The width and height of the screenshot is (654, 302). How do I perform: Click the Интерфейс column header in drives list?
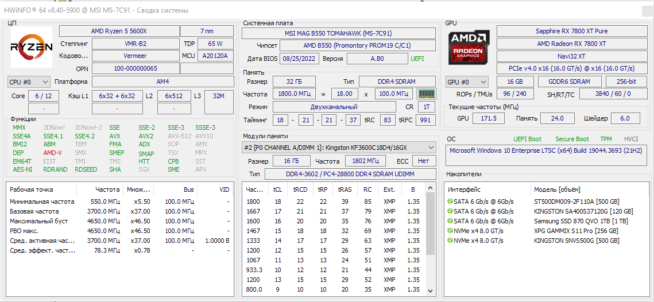coord(487,190)
